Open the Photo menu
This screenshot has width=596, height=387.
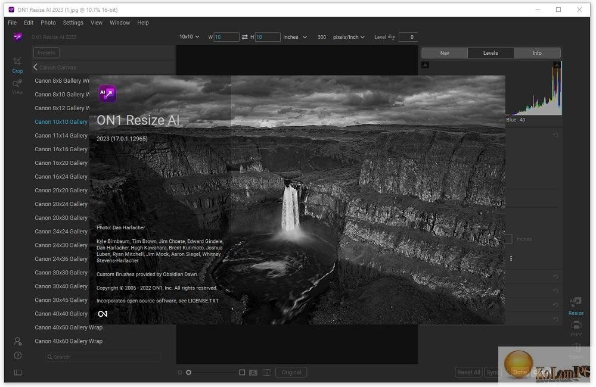48,23
